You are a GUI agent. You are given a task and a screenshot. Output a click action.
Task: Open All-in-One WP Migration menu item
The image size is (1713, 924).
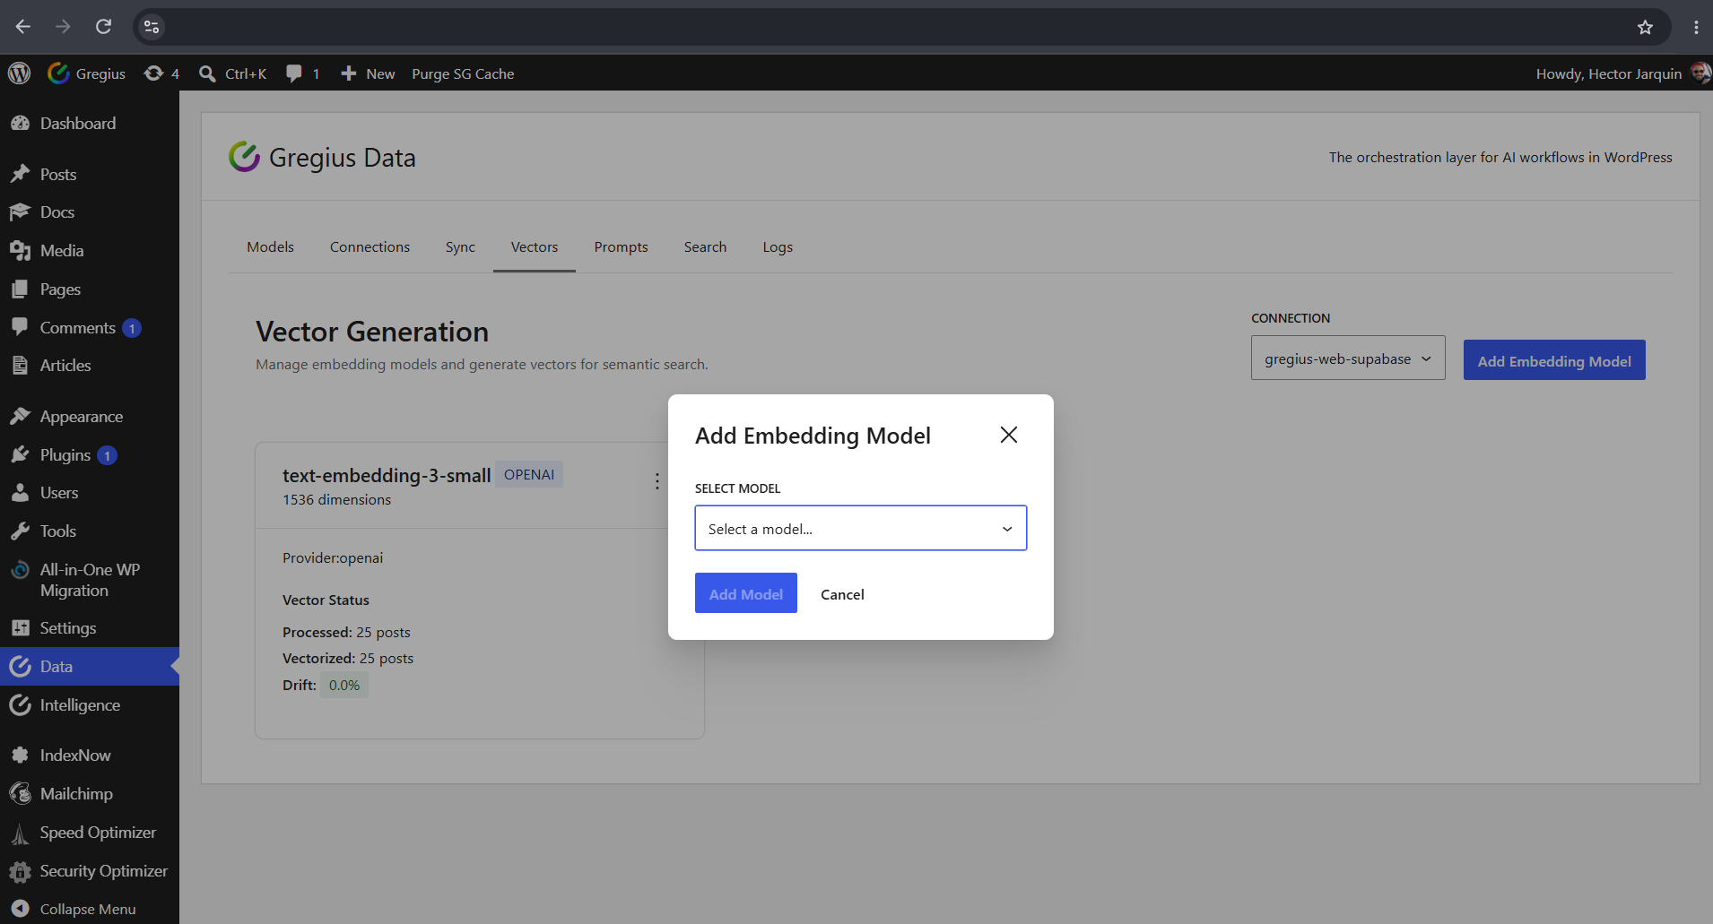90,580
